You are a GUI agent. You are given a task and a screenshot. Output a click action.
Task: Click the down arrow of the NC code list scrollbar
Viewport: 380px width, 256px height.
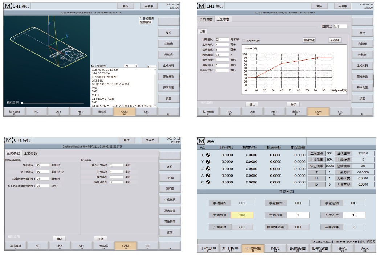[x=155, y=106]
